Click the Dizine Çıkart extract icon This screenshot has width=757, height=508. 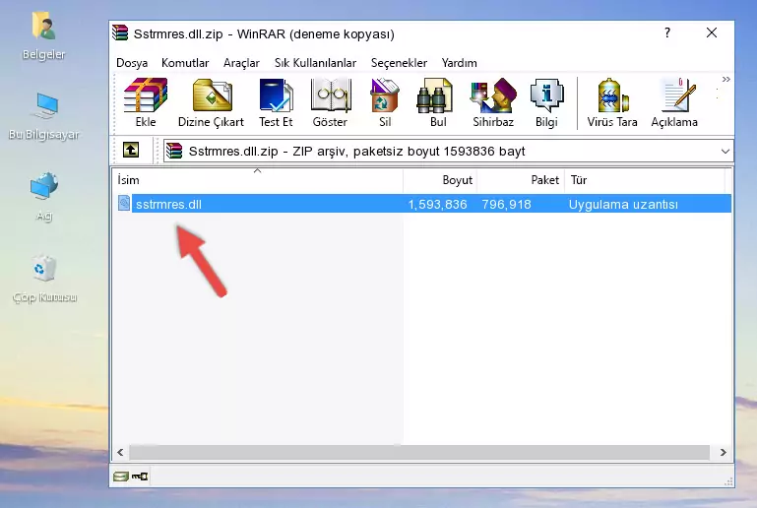click(211, 102)
